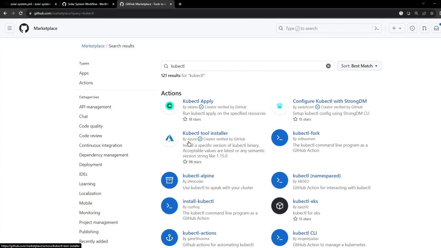Open the hamburger navigation menu
Viewport: 441px width, 248px height.
click(x=10, y=28)
